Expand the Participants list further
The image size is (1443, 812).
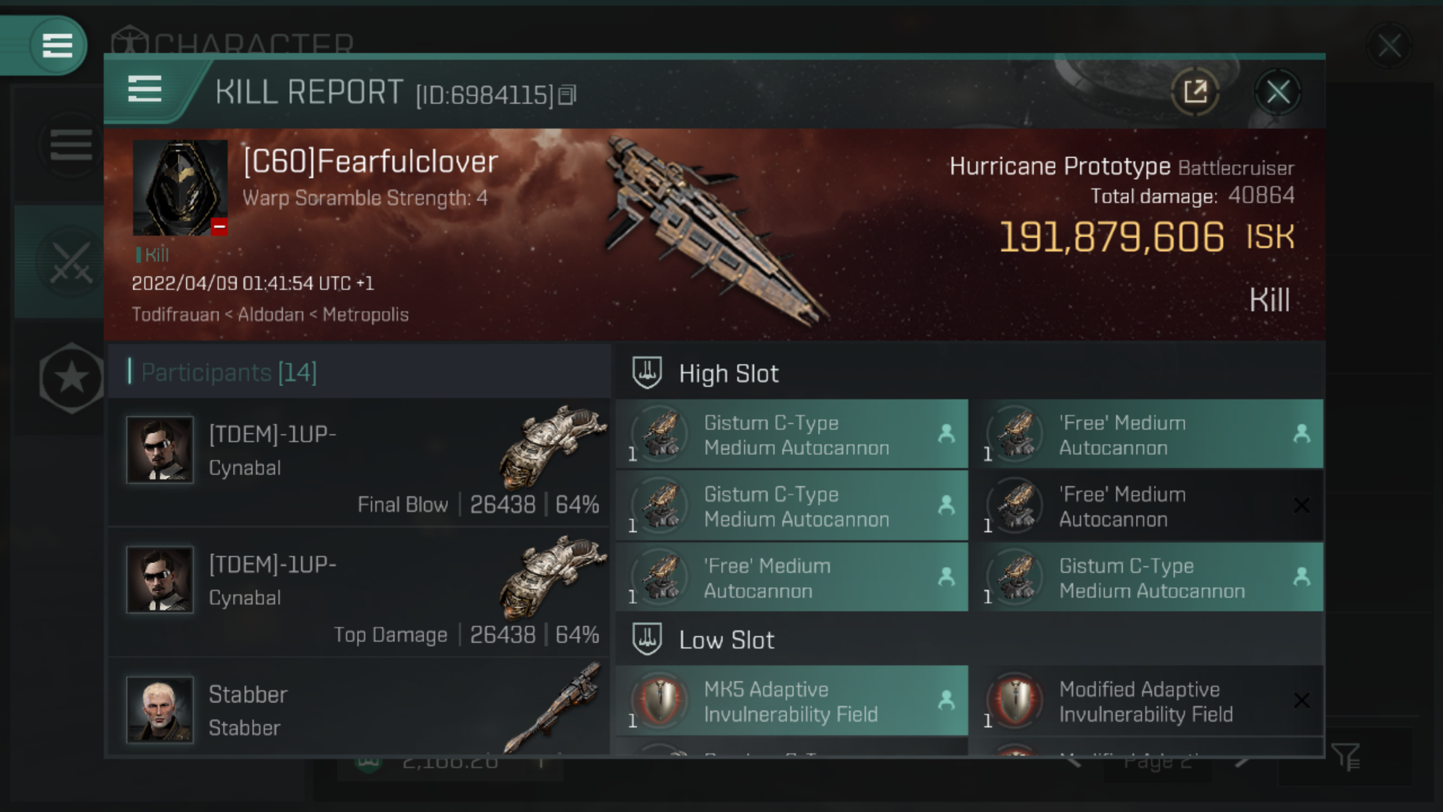coord(228,371)
